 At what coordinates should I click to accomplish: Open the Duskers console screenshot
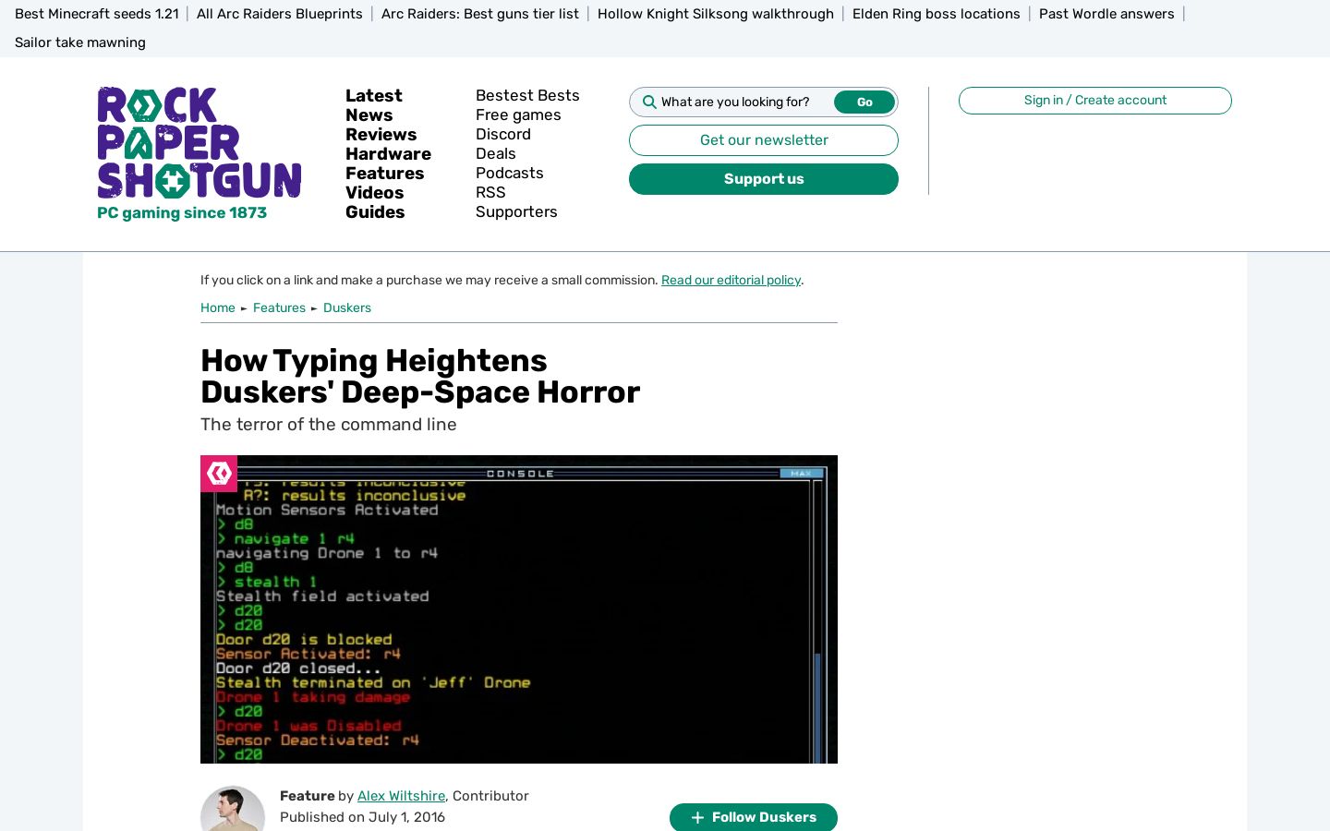519,609
